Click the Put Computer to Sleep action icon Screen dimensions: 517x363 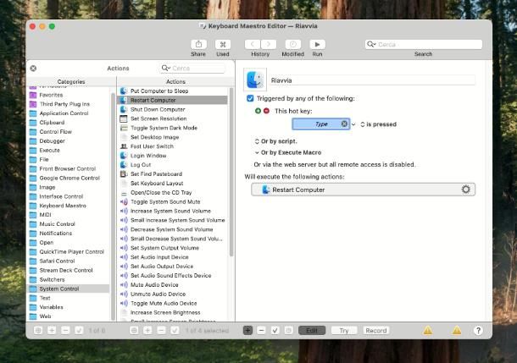tap(124, 91)
